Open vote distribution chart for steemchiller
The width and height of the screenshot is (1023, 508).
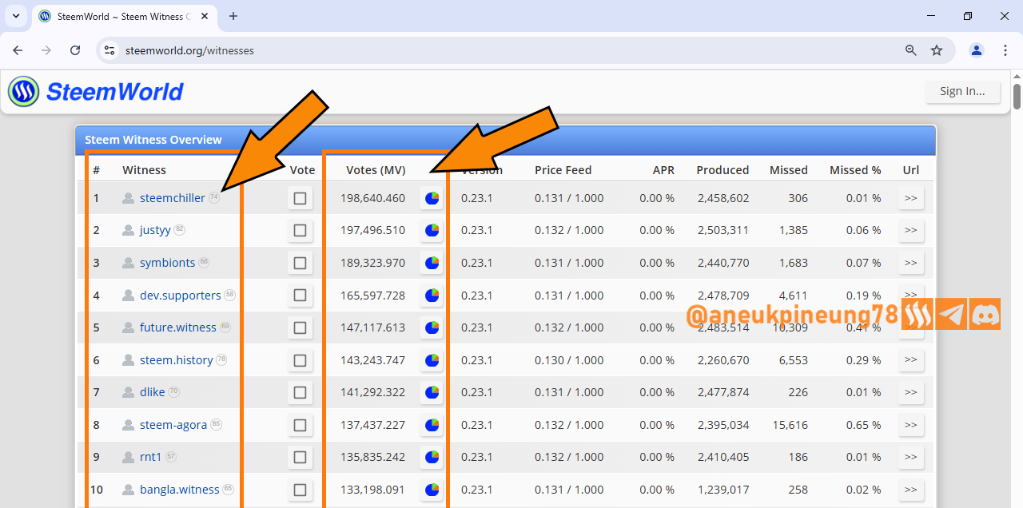coord(432,198)
